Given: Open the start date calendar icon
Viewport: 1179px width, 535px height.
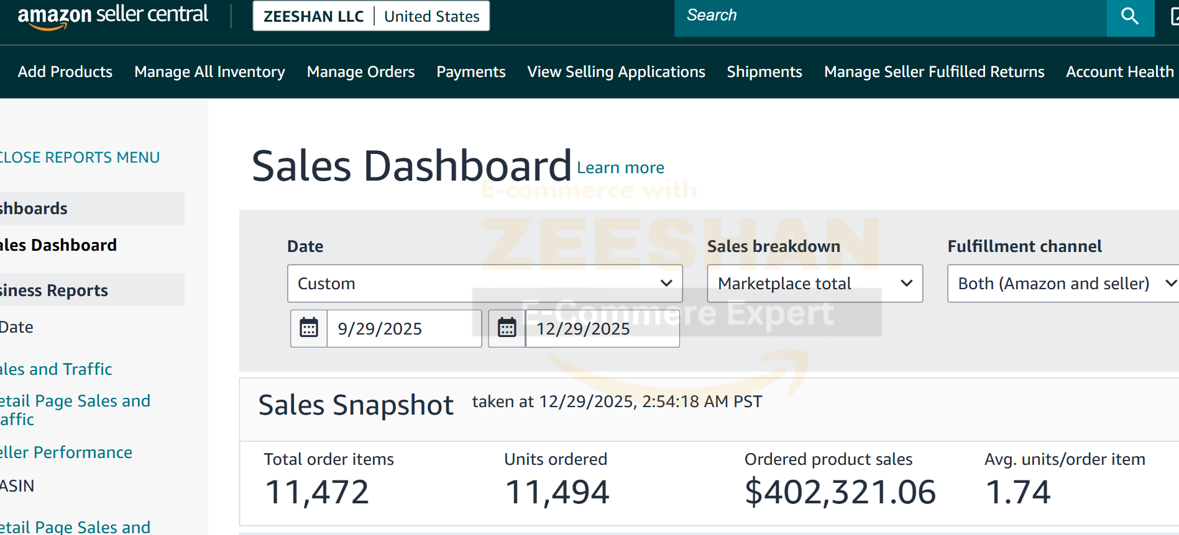Looking at the screenshot, I should pos(309,328).
